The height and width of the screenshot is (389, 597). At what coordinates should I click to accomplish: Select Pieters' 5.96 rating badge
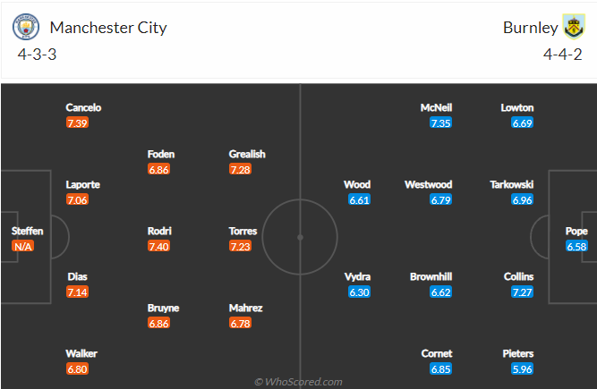(522, 368)
